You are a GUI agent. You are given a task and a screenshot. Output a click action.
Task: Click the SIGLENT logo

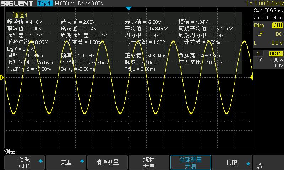(18, 3)
